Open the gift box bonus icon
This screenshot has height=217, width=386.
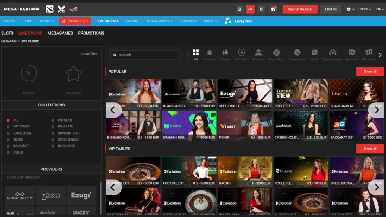click(273, 9)
